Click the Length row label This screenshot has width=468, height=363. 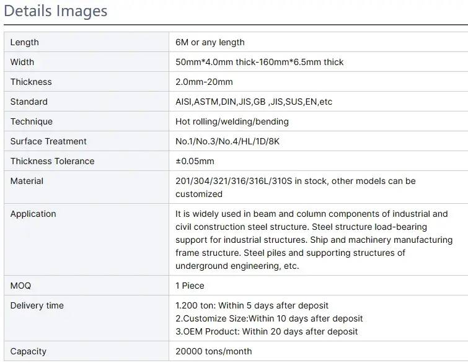pyautogui.click(x=25, y=42)
